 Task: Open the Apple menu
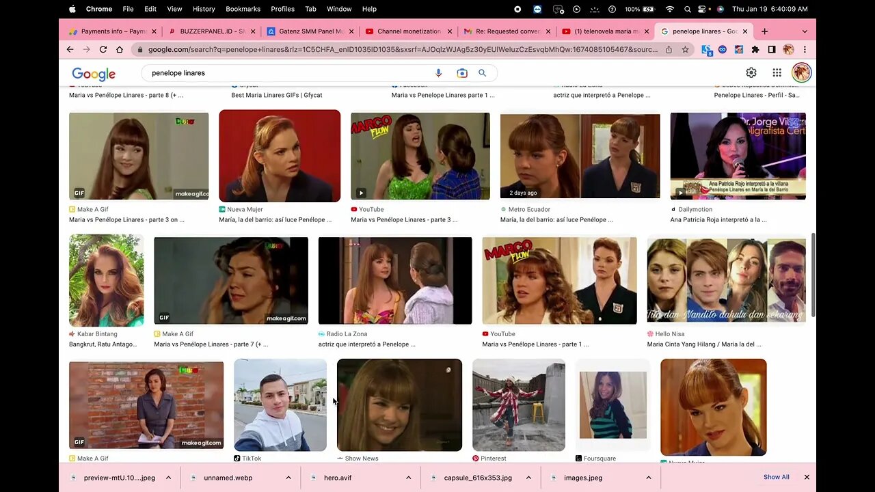tap(72, 9)
